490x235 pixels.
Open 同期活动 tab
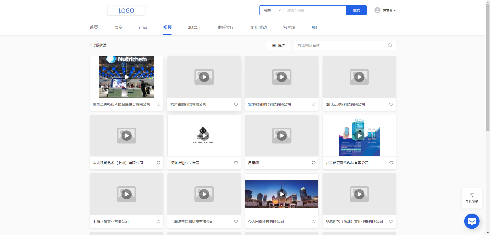coord(259,27)
